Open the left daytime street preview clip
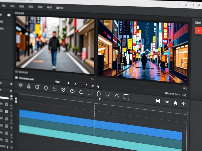This screenshot has height=151, width=202. point(55,45)
